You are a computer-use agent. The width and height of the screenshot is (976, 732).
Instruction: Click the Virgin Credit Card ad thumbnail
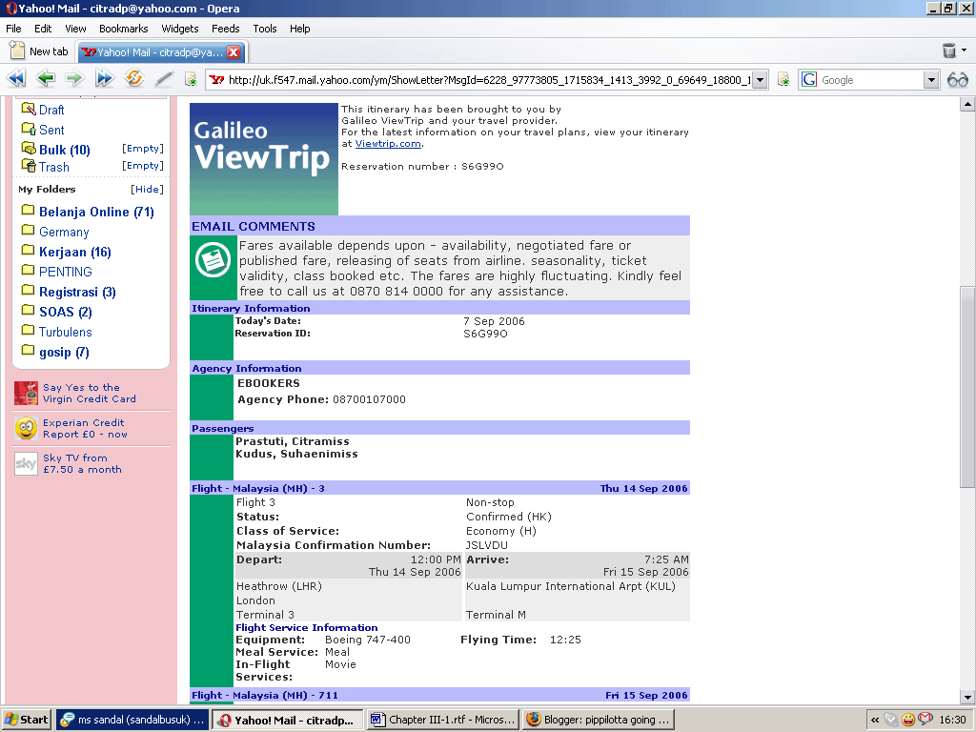coord(26,394)
